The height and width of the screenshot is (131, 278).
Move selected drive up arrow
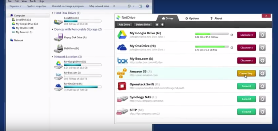pos(157,25)
